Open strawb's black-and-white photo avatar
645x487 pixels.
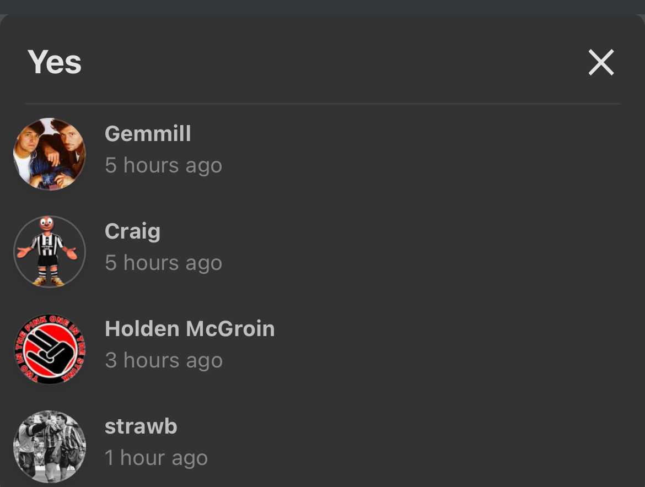(x=50, y=447)
